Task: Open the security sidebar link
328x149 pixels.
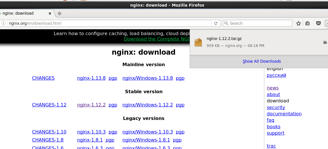Action: pyautogui.click(x=276, y=107)
